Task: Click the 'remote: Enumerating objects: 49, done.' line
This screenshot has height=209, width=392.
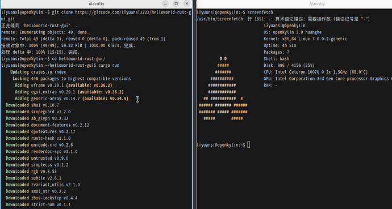Action: point(45,32)
